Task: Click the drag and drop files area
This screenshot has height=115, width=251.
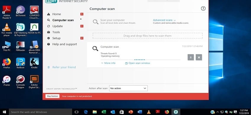Action: (148, 36)
